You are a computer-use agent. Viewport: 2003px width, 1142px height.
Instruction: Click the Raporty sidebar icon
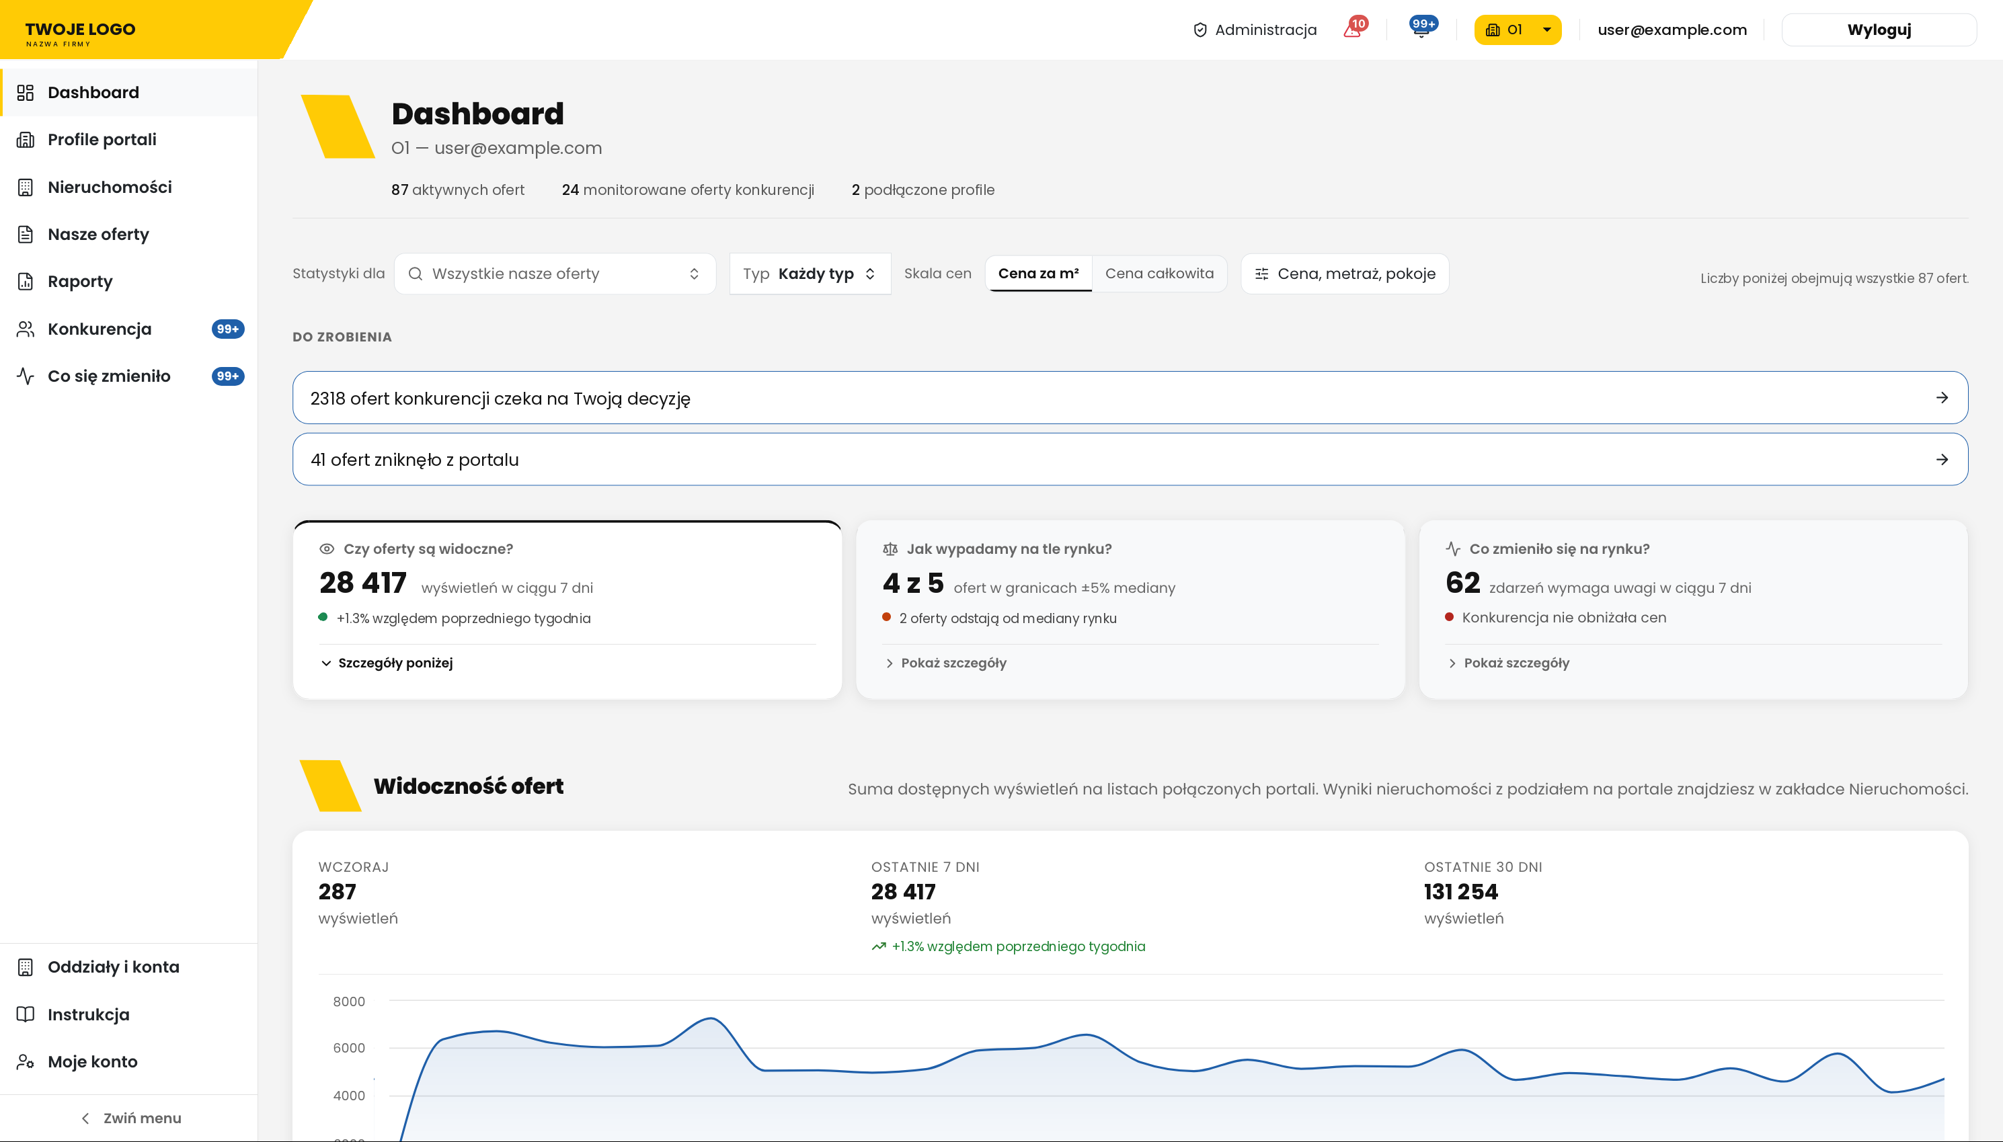click(26, 281)
